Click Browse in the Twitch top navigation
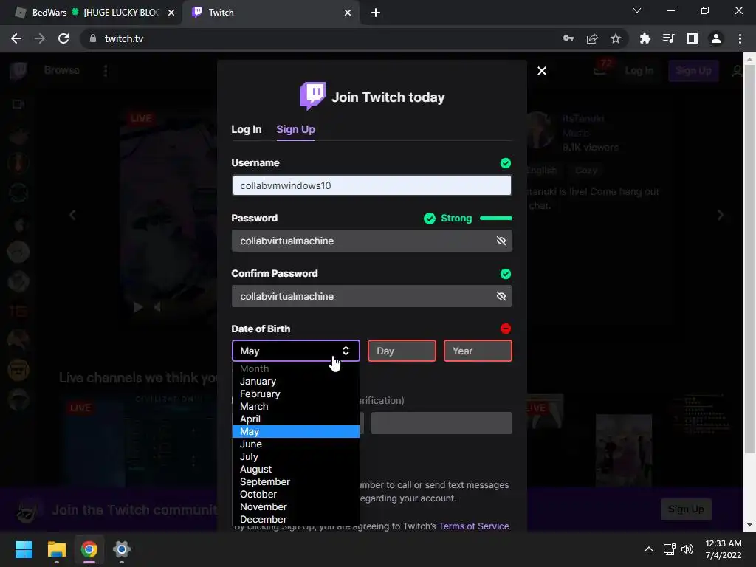This screenshot has width=756, height=567. coord(62,70)
